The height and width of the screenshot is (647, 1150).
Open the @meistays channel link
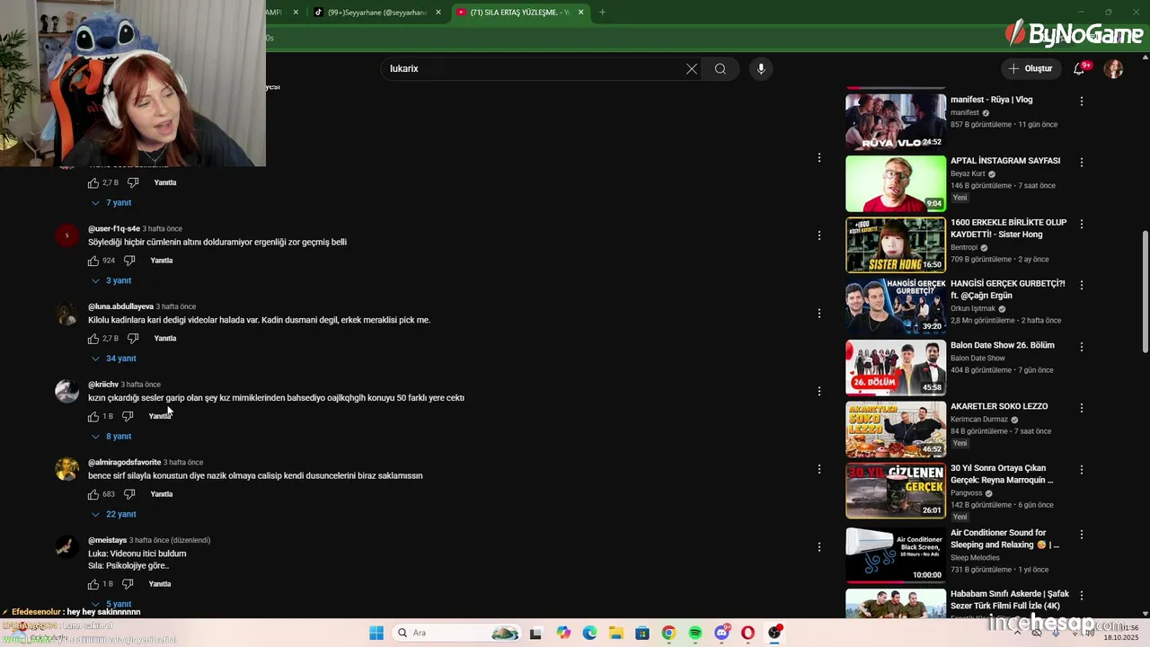[x=107, y=540]
